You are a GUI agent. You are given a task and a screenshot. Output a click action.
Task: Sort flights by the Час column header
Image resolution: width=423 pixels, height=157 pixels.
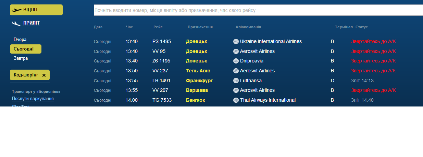coord(129,27)
